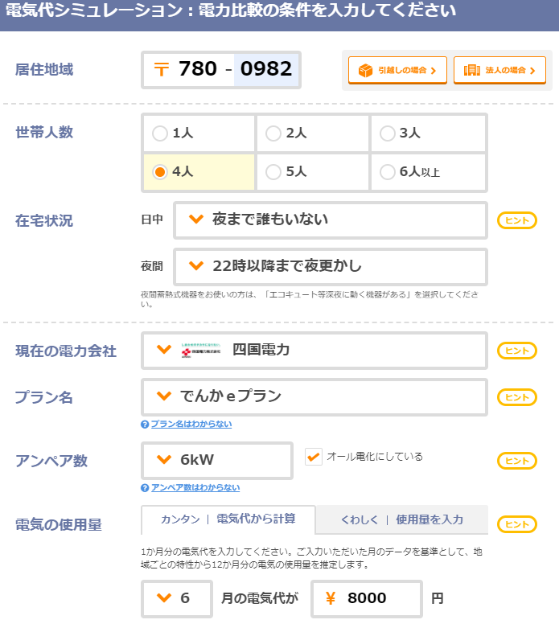Click the 0982 postal code field
Image resolution: width=559 pixels, height=628 pixels.
[266, 69]
